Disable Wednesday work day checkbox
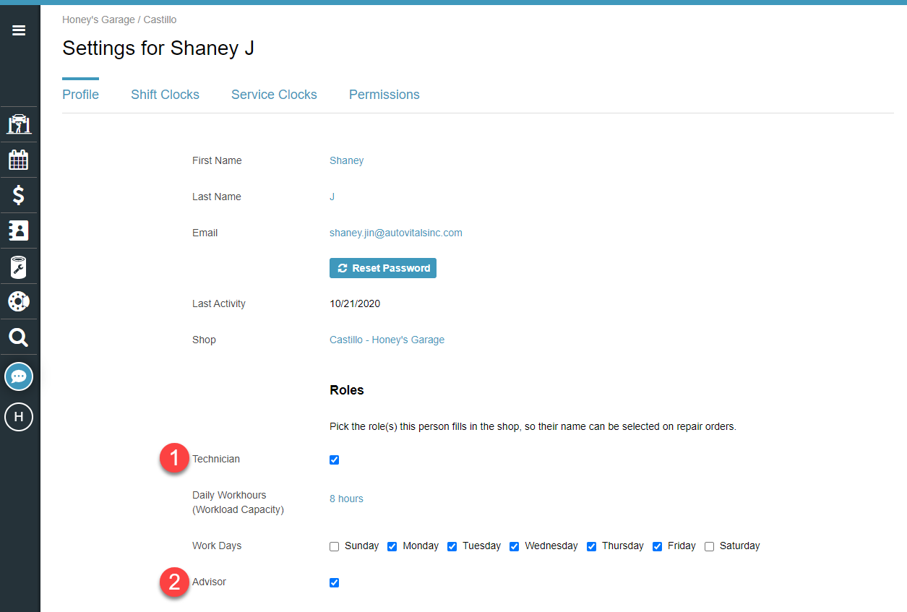907x612 pixels. click(514, 546)
